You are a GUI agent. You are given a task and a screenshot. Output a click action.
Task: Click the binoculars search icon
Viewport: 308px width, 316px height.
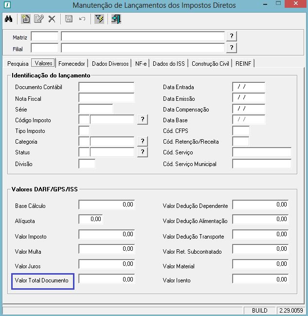[x=8, y=19]
